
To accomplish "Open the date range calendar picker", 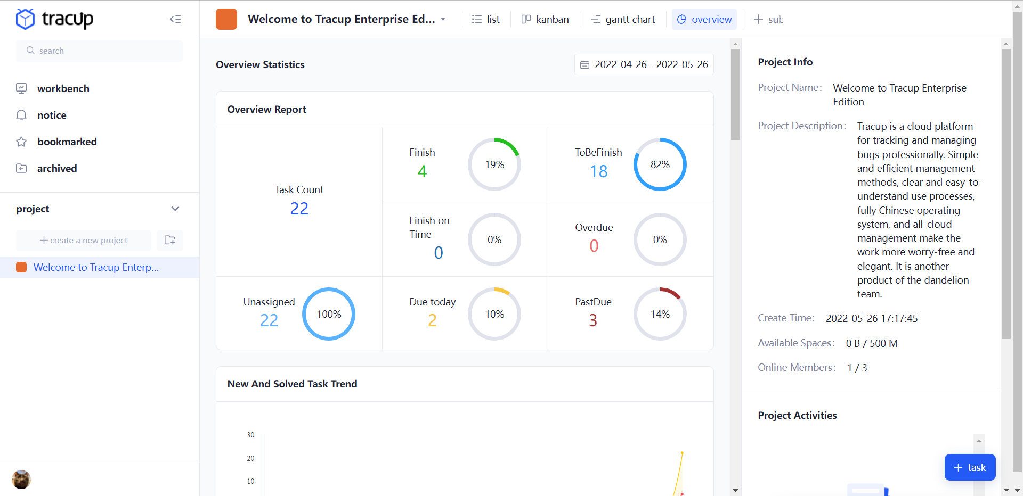I will click(584, 64).
